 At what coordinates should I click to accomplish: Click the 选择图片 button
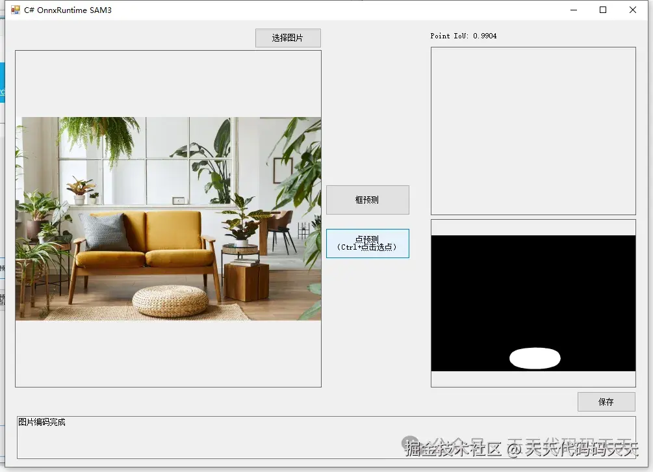pyautogui.click(x=288, y=38)
